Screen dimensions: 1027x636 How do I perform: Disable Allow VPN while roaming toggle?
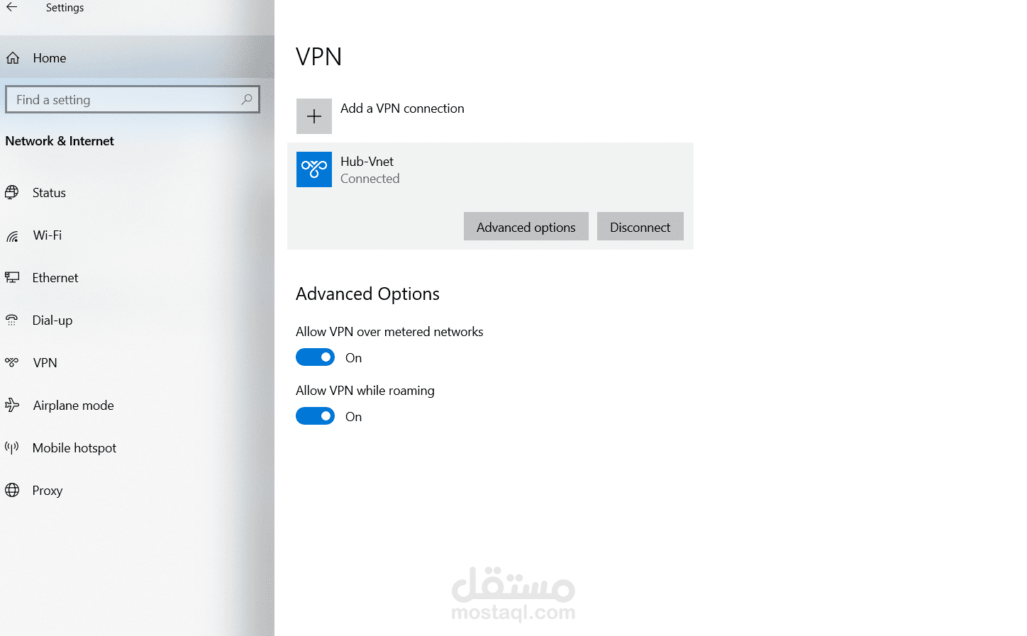pyautogui.click(x=315, y=416)
